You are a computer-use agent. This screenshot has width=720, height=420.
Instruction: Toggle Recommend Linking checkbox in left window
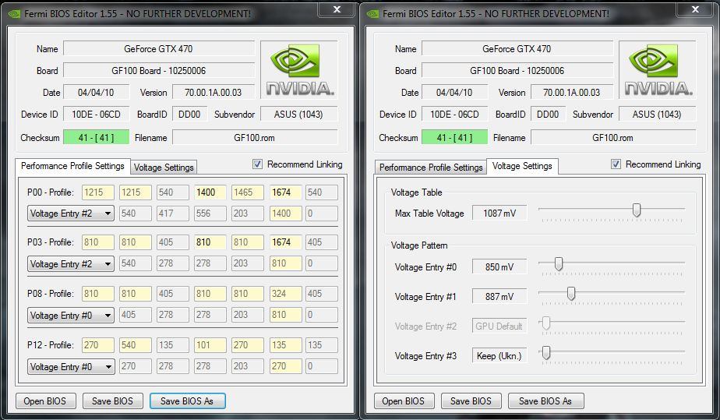coord(258,164)
